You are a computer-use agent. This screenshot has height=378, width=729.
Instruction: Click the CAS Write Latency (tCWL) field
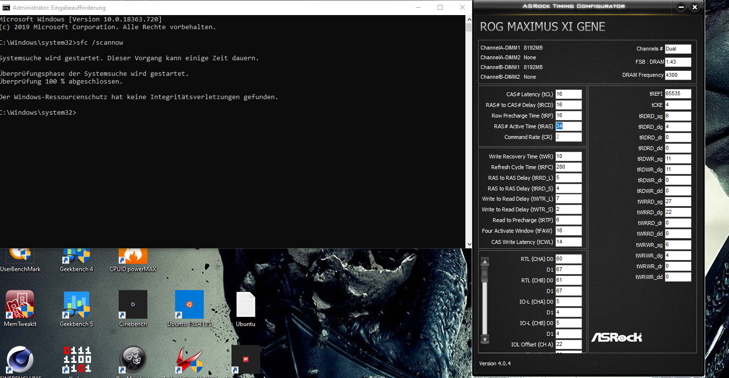pos(569,242)
